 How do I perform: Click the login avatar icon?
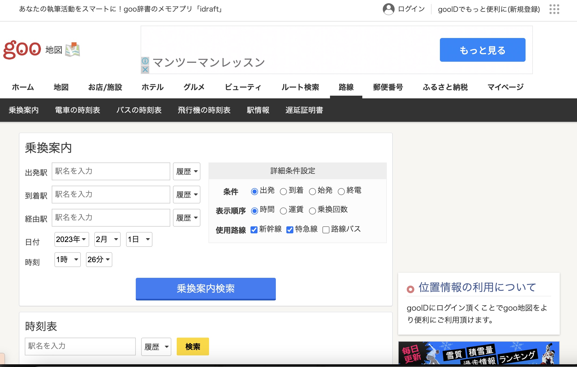(388, 9)
